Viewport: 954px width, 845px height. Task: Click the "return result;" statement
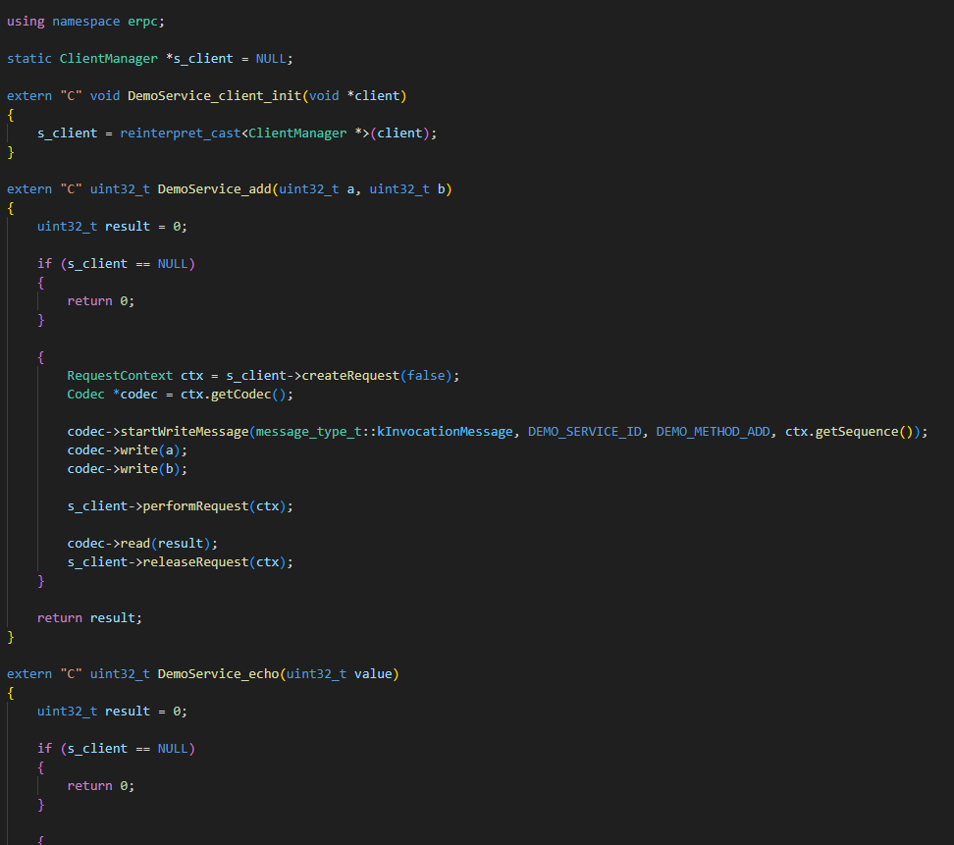[x=89, y=618]
